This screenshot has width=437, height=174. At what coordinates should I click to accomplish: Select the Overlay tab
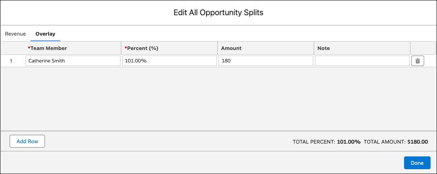(x=45, y=34)
